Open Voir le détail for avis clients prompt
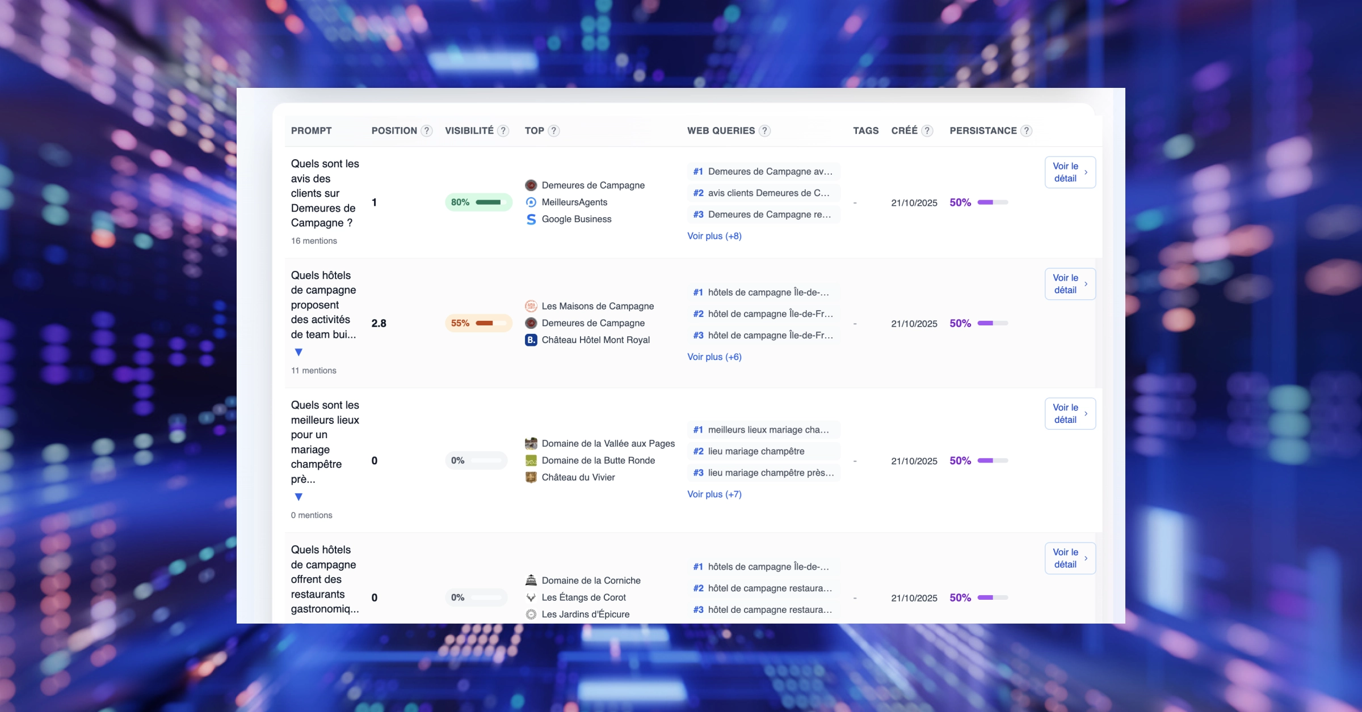 1070,172
